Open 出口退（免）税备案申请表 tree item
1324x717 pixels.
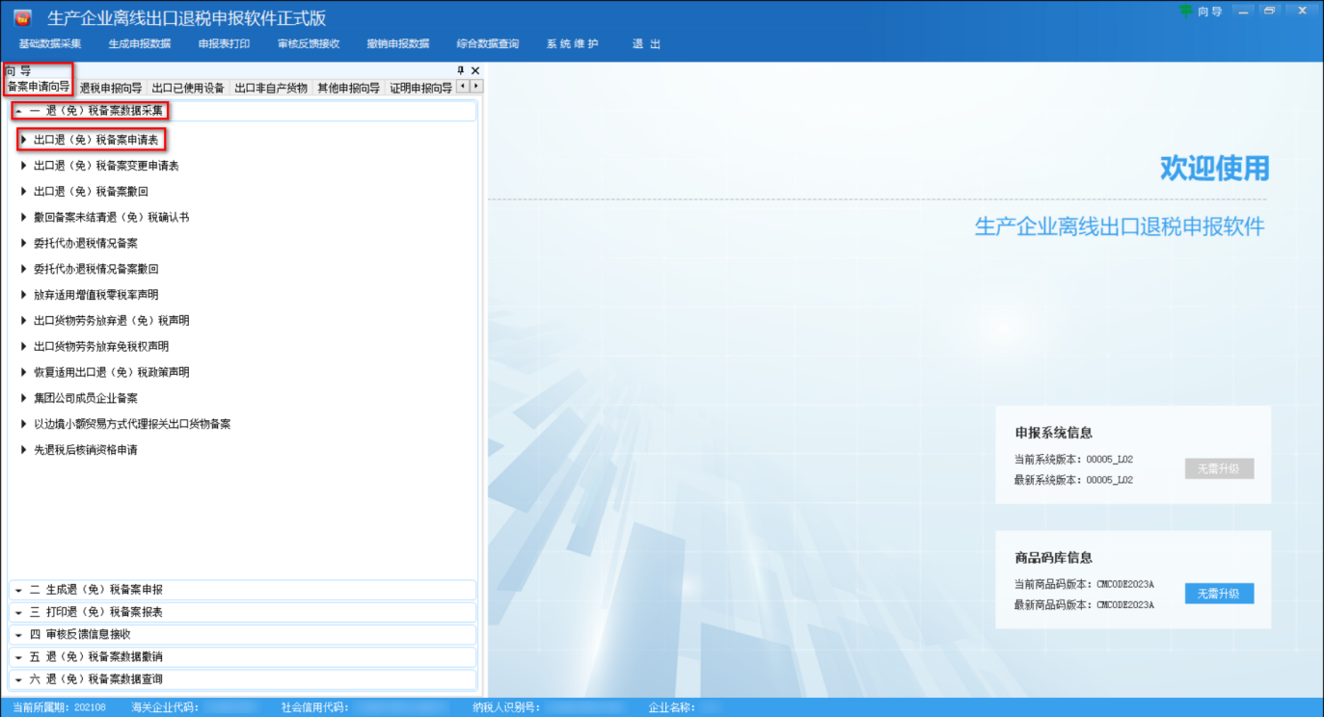[95, 140]
